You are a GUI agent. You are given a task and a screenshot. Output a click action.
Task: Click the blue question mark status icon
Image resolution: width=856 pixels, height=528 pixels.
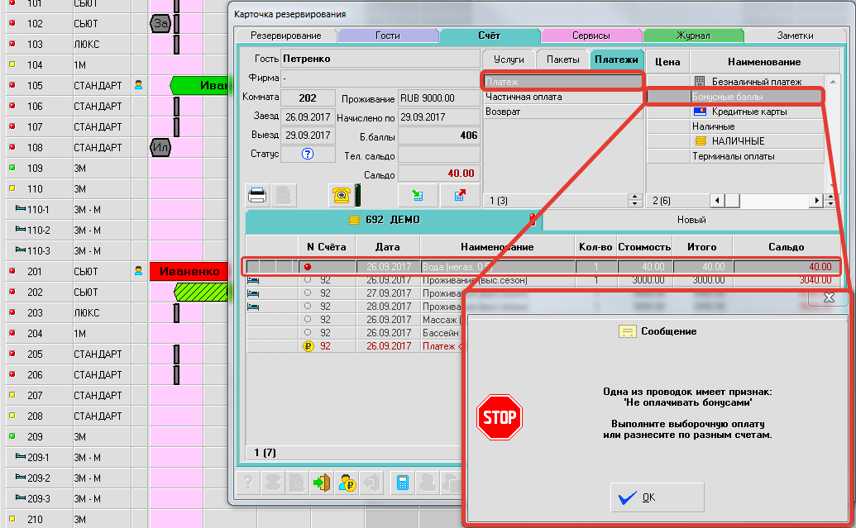(307, 154)
